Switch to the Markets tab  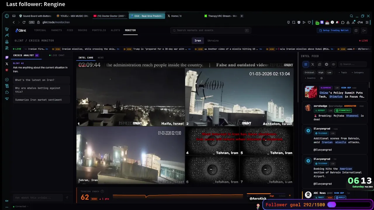(56, 30)
